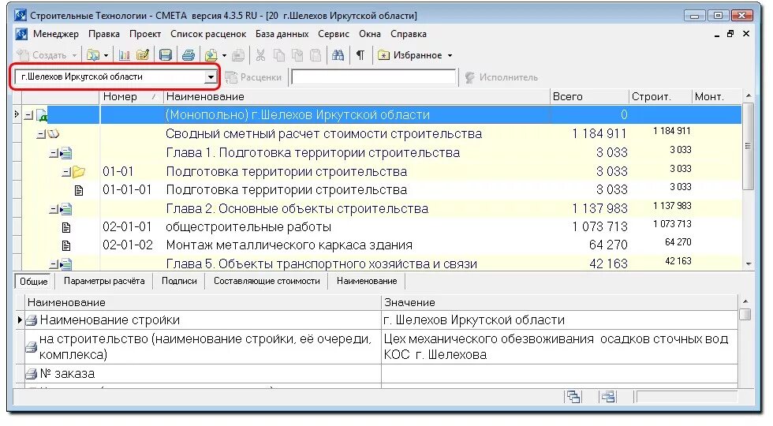Open the dropdown arrow beside folder-arrow icon
773x426 pixels.
pyautogui.click(x=106, y=55)
